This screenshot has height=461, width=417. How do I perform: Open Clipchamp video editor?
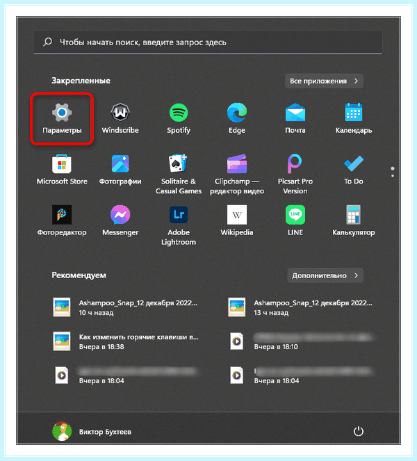(237, 174)
